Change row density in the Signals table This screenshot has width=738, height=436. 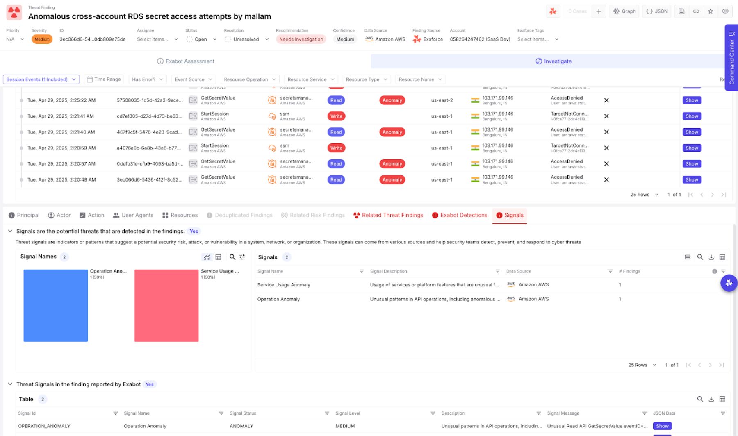click(x=688, y=257)
